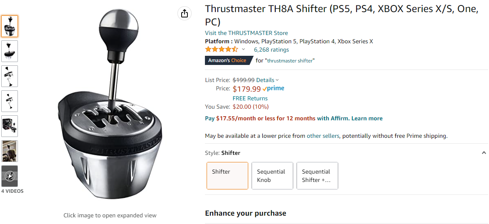Visit the THRUSTMASTER Store link

coord(246,33)
